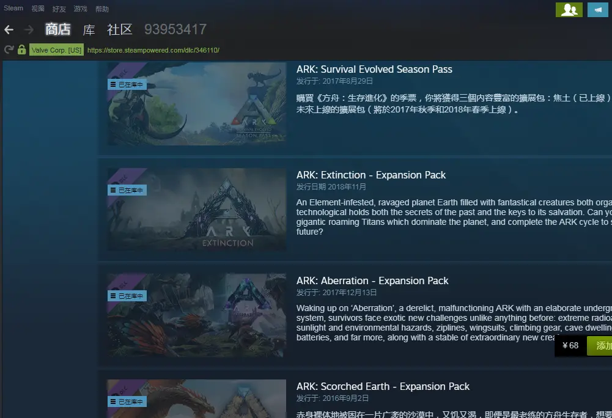Open ARK: Aberration - Expansion Pack title

coord(372,280)
